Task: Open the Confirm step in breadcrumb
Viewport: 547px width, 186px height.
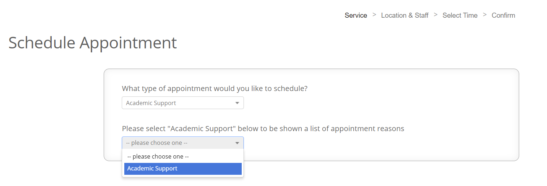Action: pyautogui.click(x=503, y=15)
